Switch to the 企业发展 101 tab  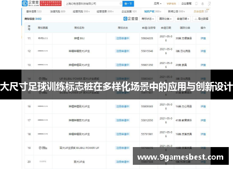[129, 11]
